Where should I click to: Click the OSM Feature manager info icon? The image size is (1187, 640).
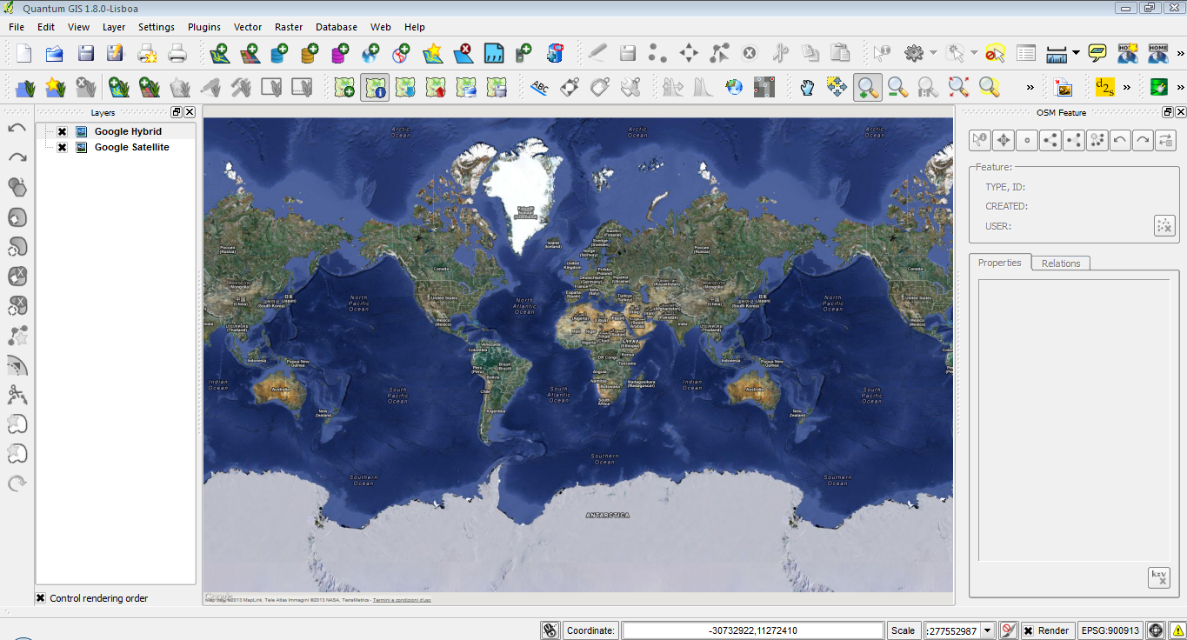(x=375, y=87)
